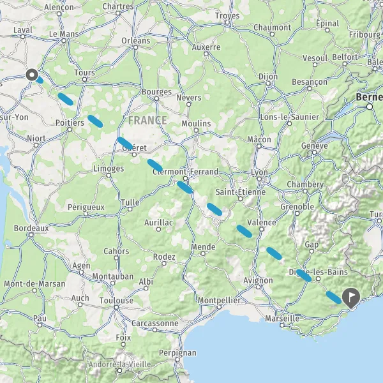Screen dimensions: 383x383
Task: Click the Clermont-Ferrand city label
Action: pos(185,172)
